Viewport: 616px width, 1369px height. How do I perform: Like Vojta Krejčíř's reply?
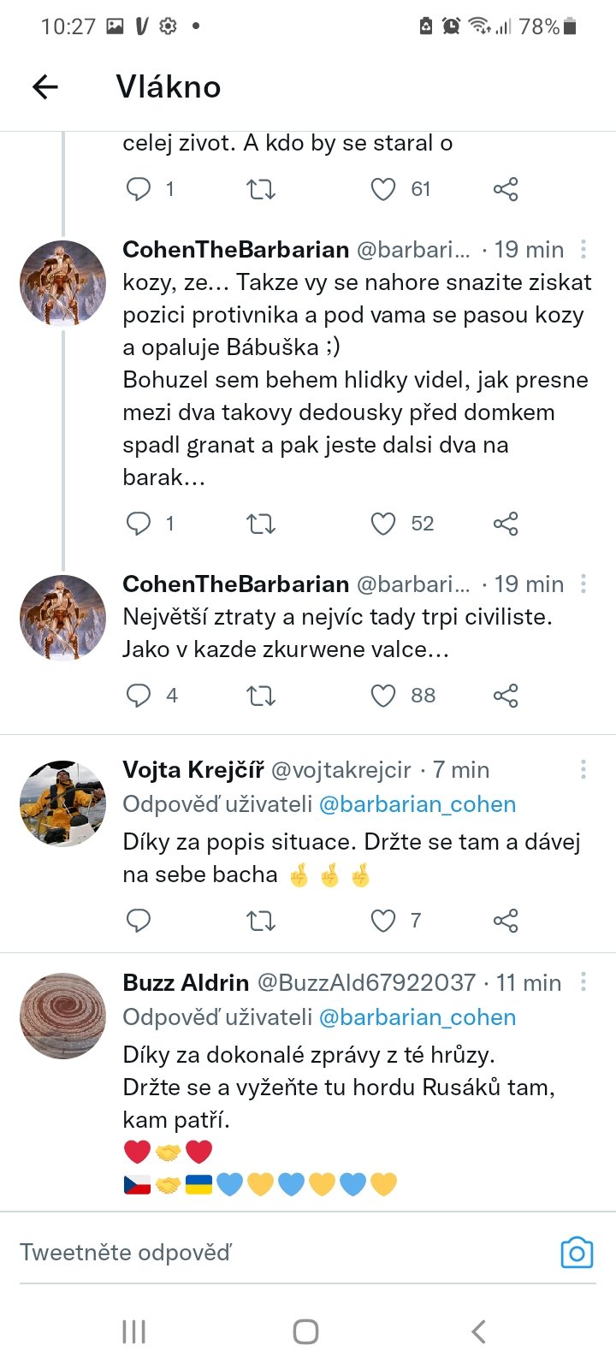click(x=382, y=921)
